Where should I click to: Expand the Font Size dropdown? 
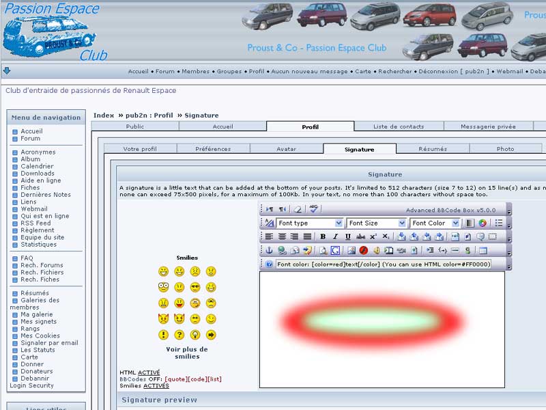[377, 223]
